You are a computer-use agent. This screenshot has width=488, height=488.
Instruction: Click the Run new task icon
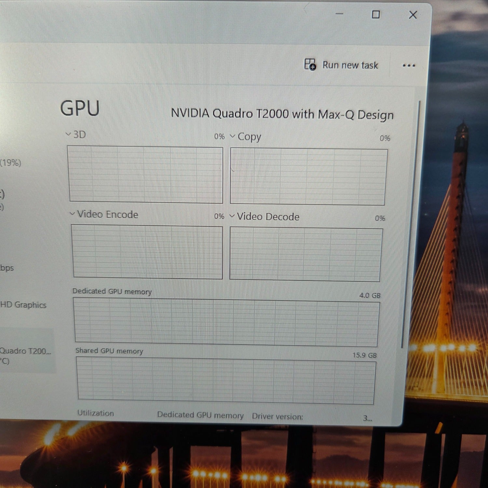point(310,64)
